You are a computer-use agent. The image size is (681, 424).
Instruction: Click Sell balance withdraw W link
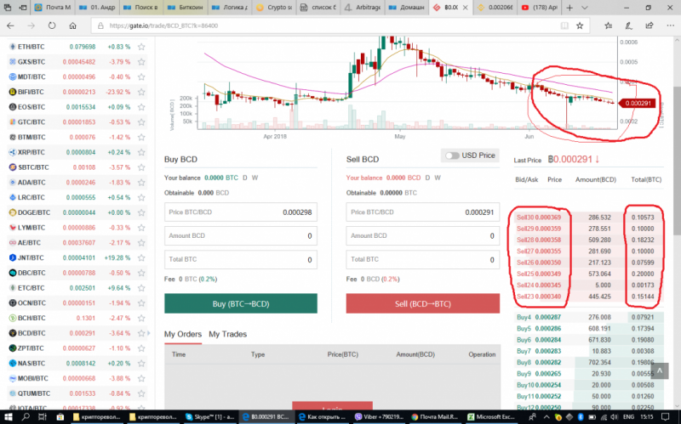[438, 178]
